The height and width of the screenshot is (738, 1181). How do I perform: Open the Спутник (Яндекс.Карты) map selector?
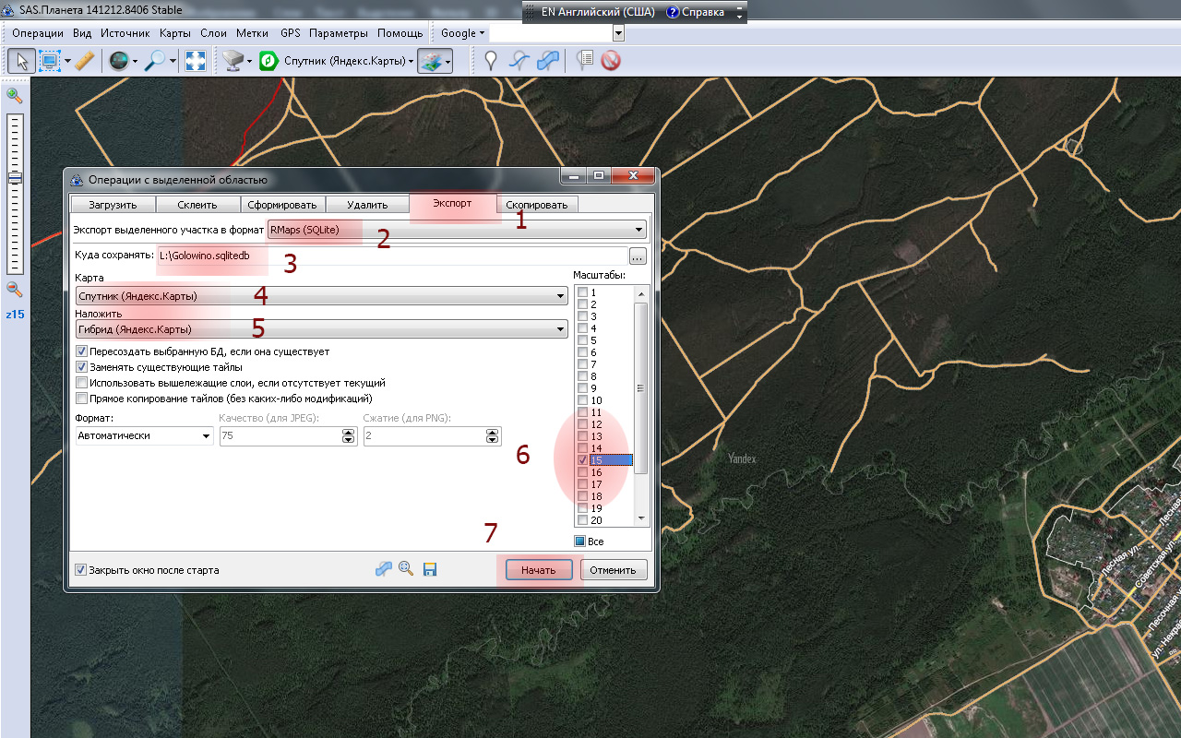coord(349,62)
